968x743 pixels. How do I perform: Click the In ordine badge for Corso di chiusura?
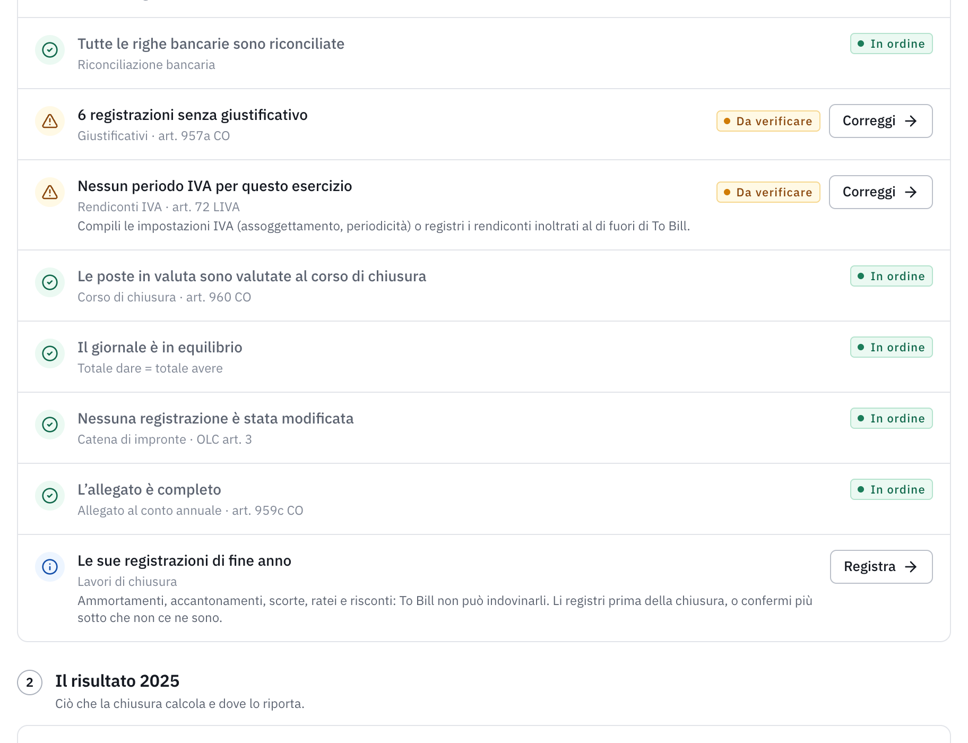click(891, 276)
